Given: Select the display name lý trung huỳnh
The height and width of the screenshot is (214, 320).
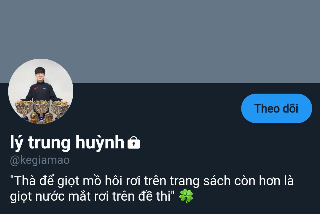Looking at the screenshot, I should coord(67,142).
